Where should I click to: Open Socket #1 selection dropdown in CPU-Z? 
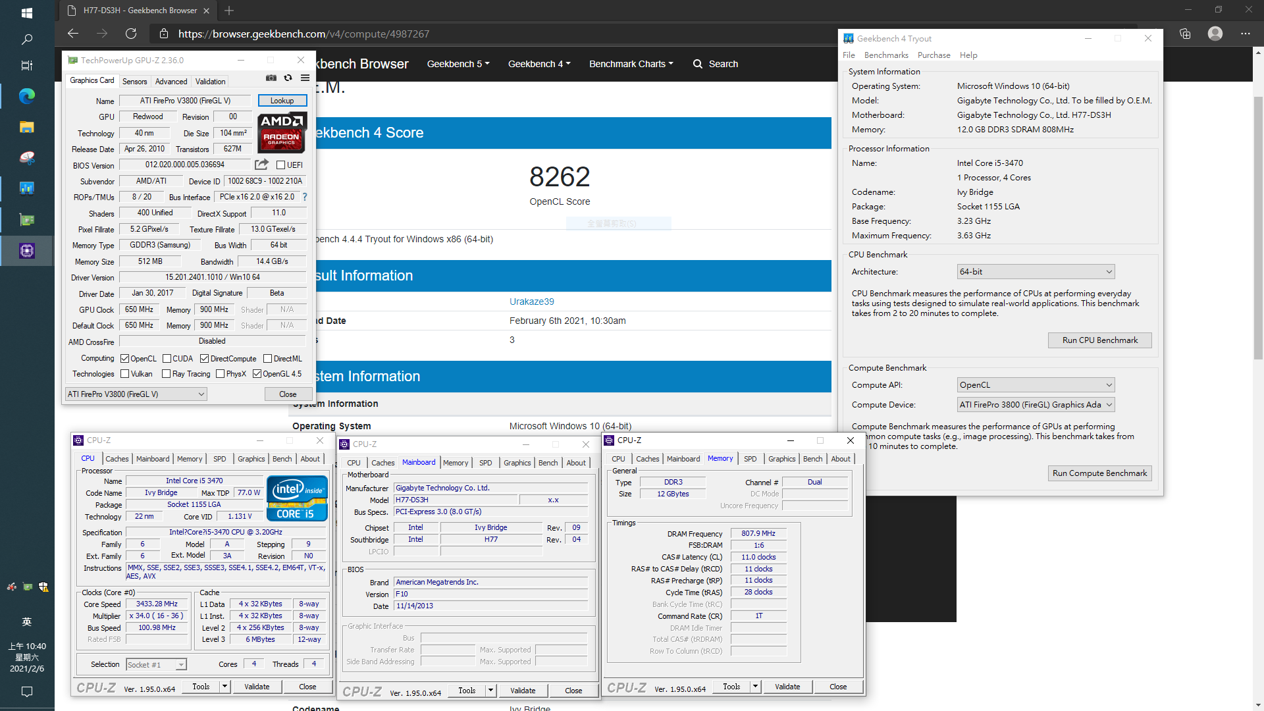[156, 665]
